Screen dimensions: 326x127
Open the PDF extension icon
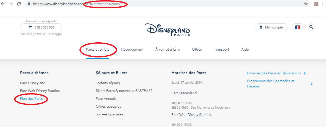[x=316, y=4]
